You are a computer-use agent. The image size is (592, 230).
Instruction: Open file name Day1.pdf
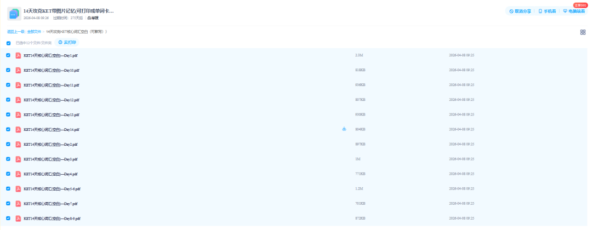(x=50, y=55)
